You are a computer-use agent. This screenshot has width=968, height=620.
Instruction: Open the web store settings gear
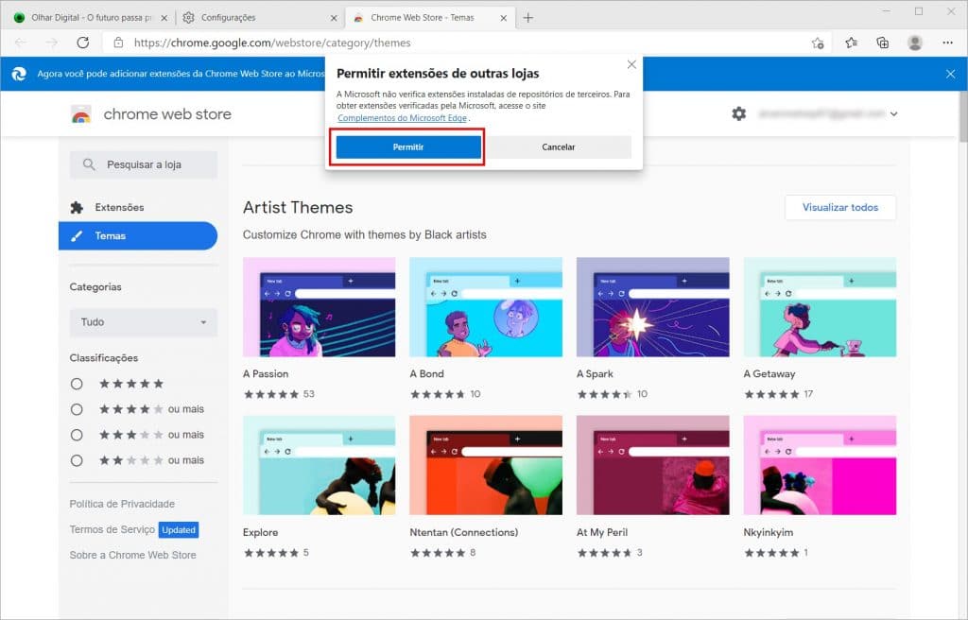739,113
